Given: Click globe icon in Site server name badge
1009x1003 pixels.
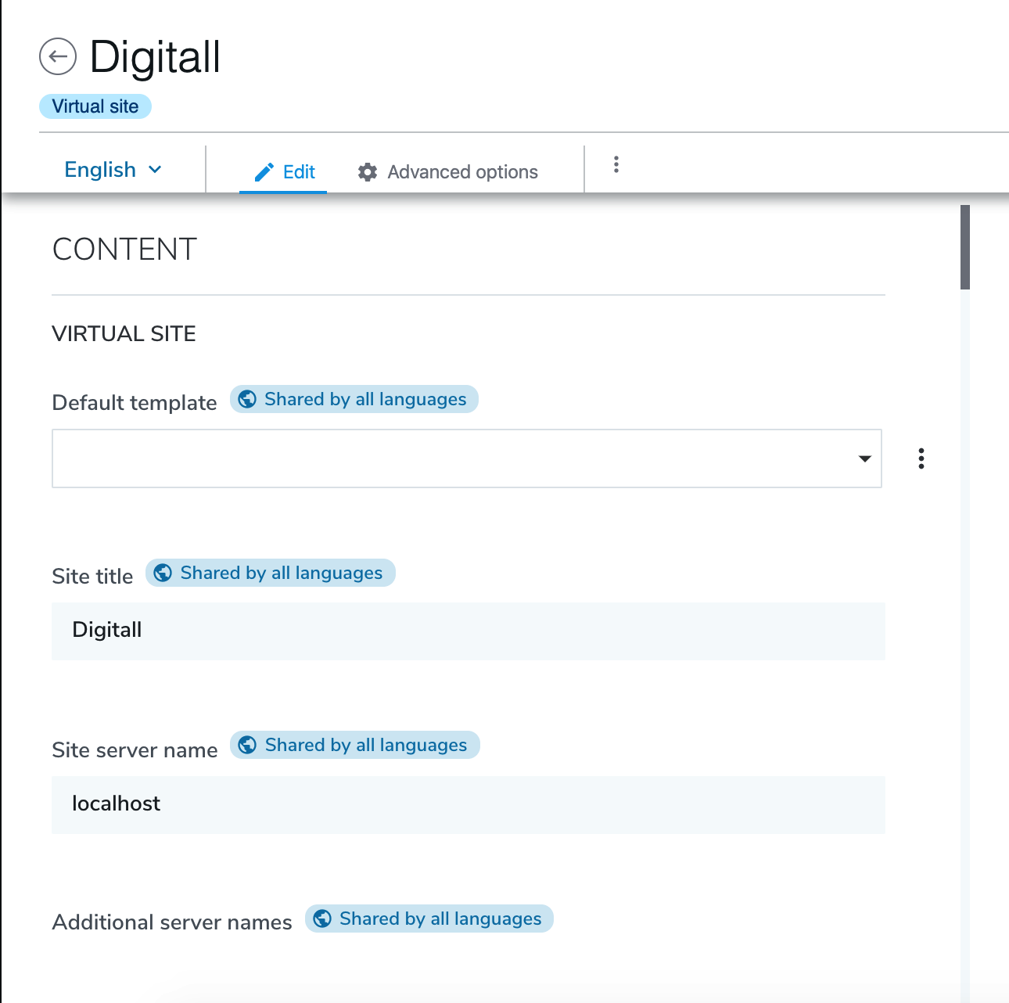Looking at the screenshot, I should pyautogui.click(x=247, y=745).
